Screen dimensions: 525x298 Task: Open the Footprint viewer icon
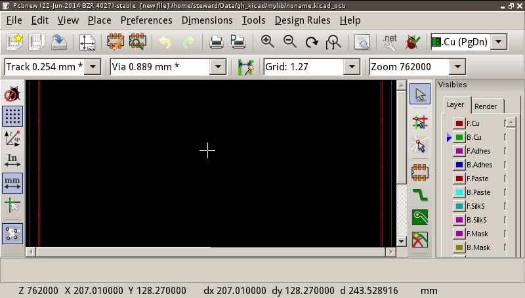pyautogui.click(x=138, y=42)
